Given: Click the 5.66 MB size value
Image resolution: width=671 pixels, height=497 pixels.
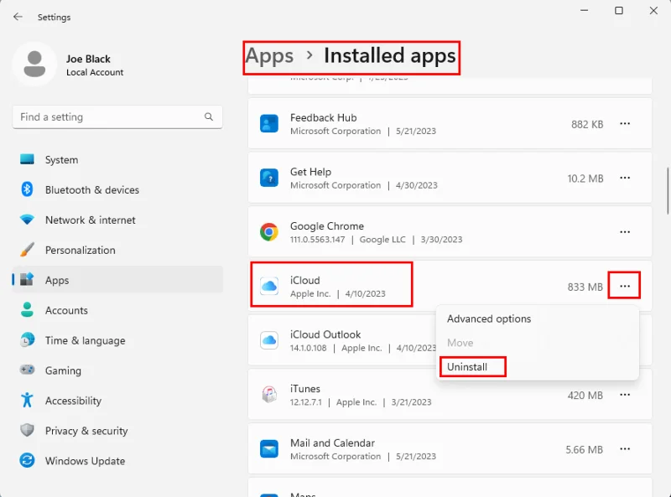Looking at the screenshot, I should (x=584, y=449).
